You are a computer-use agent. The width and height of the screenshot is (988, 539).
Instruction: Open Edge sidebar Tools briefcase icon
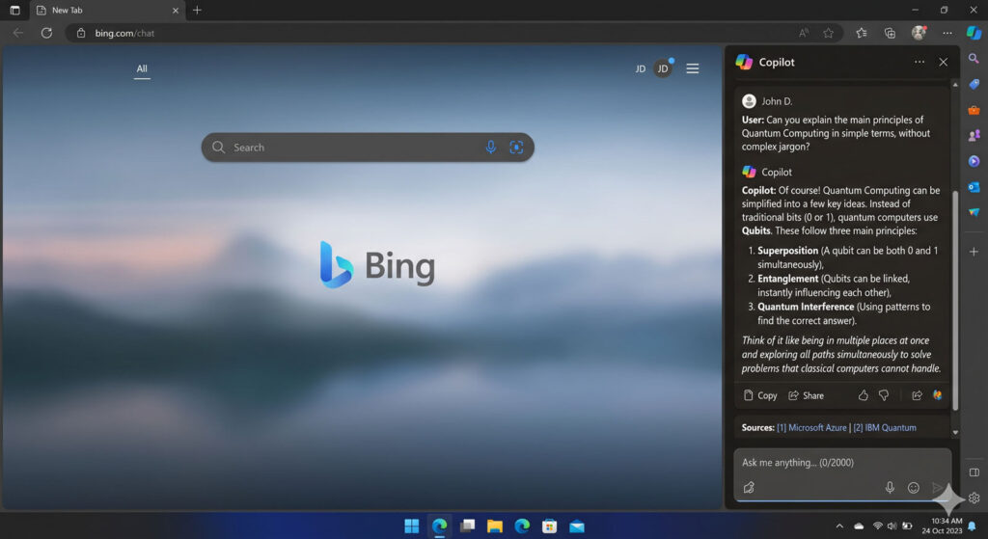pyautogui.click(x=974, y=110)
